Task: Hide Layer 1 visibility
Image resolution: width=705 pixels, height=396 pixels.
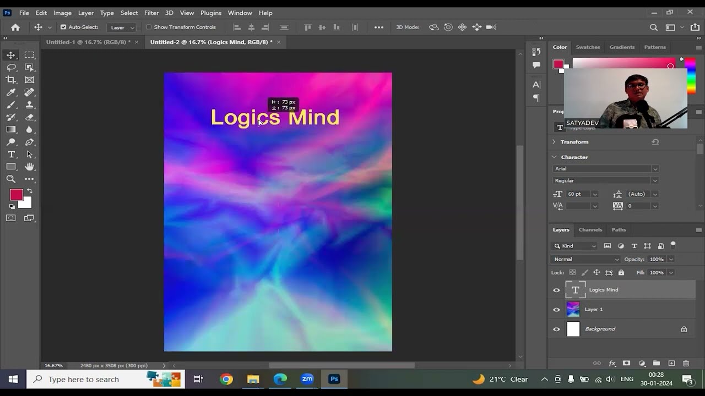Action: [556, 310]
